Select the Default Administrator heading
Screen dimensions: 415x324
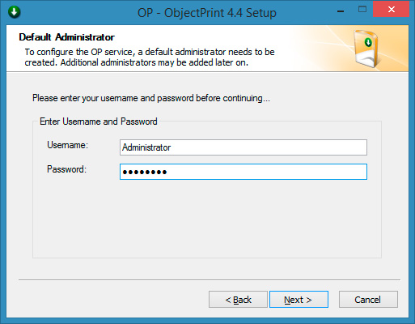click(67, 37)
